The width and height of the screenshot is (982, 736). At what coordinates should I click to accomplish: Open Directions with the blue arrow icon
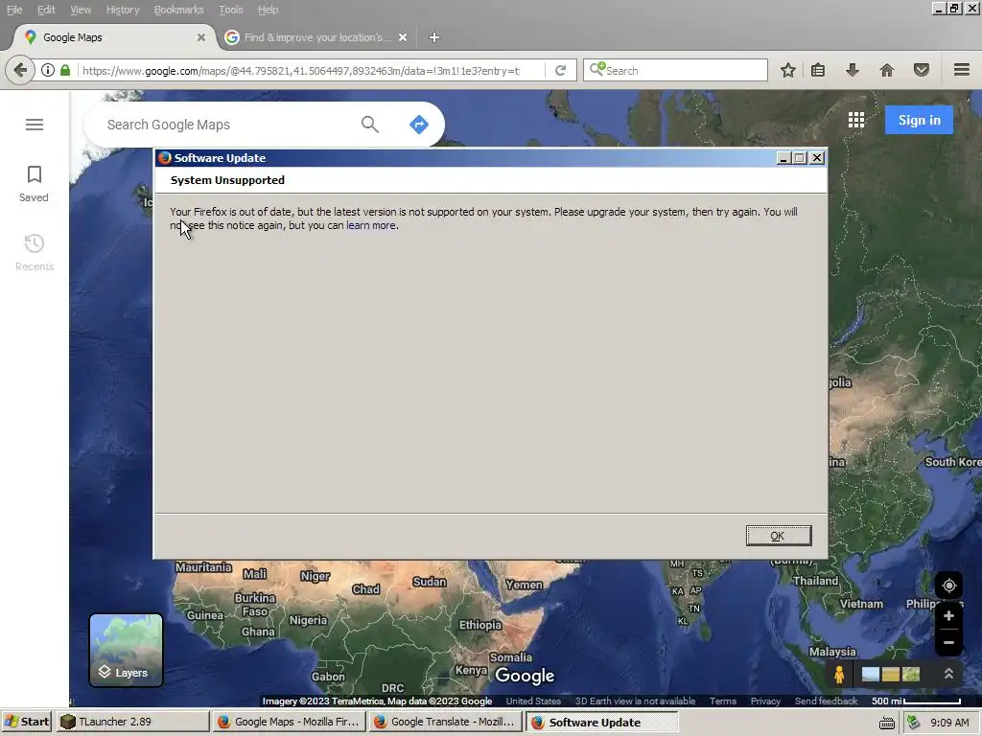pyautogui.click(x=419, y=125)
